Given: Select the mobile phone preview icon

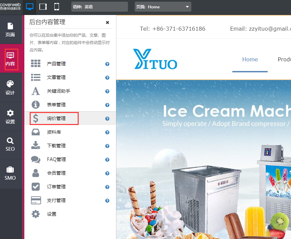Looking at the screenshot, I should coord(57,7).
